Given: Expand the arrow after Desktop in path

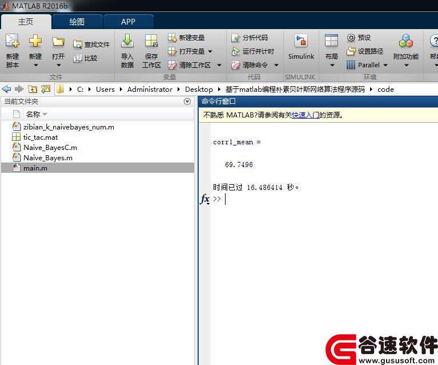Looking at the screenshot, I should 219,90.
